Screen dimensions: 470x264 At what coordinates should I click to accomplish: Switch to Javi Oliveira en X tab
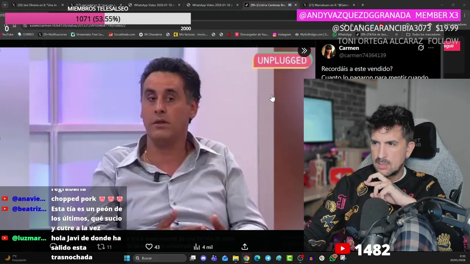pyautogui.click(x=37, y=5)
